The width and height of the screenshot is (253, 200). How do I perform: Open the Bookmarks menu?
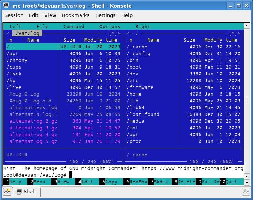76,15
